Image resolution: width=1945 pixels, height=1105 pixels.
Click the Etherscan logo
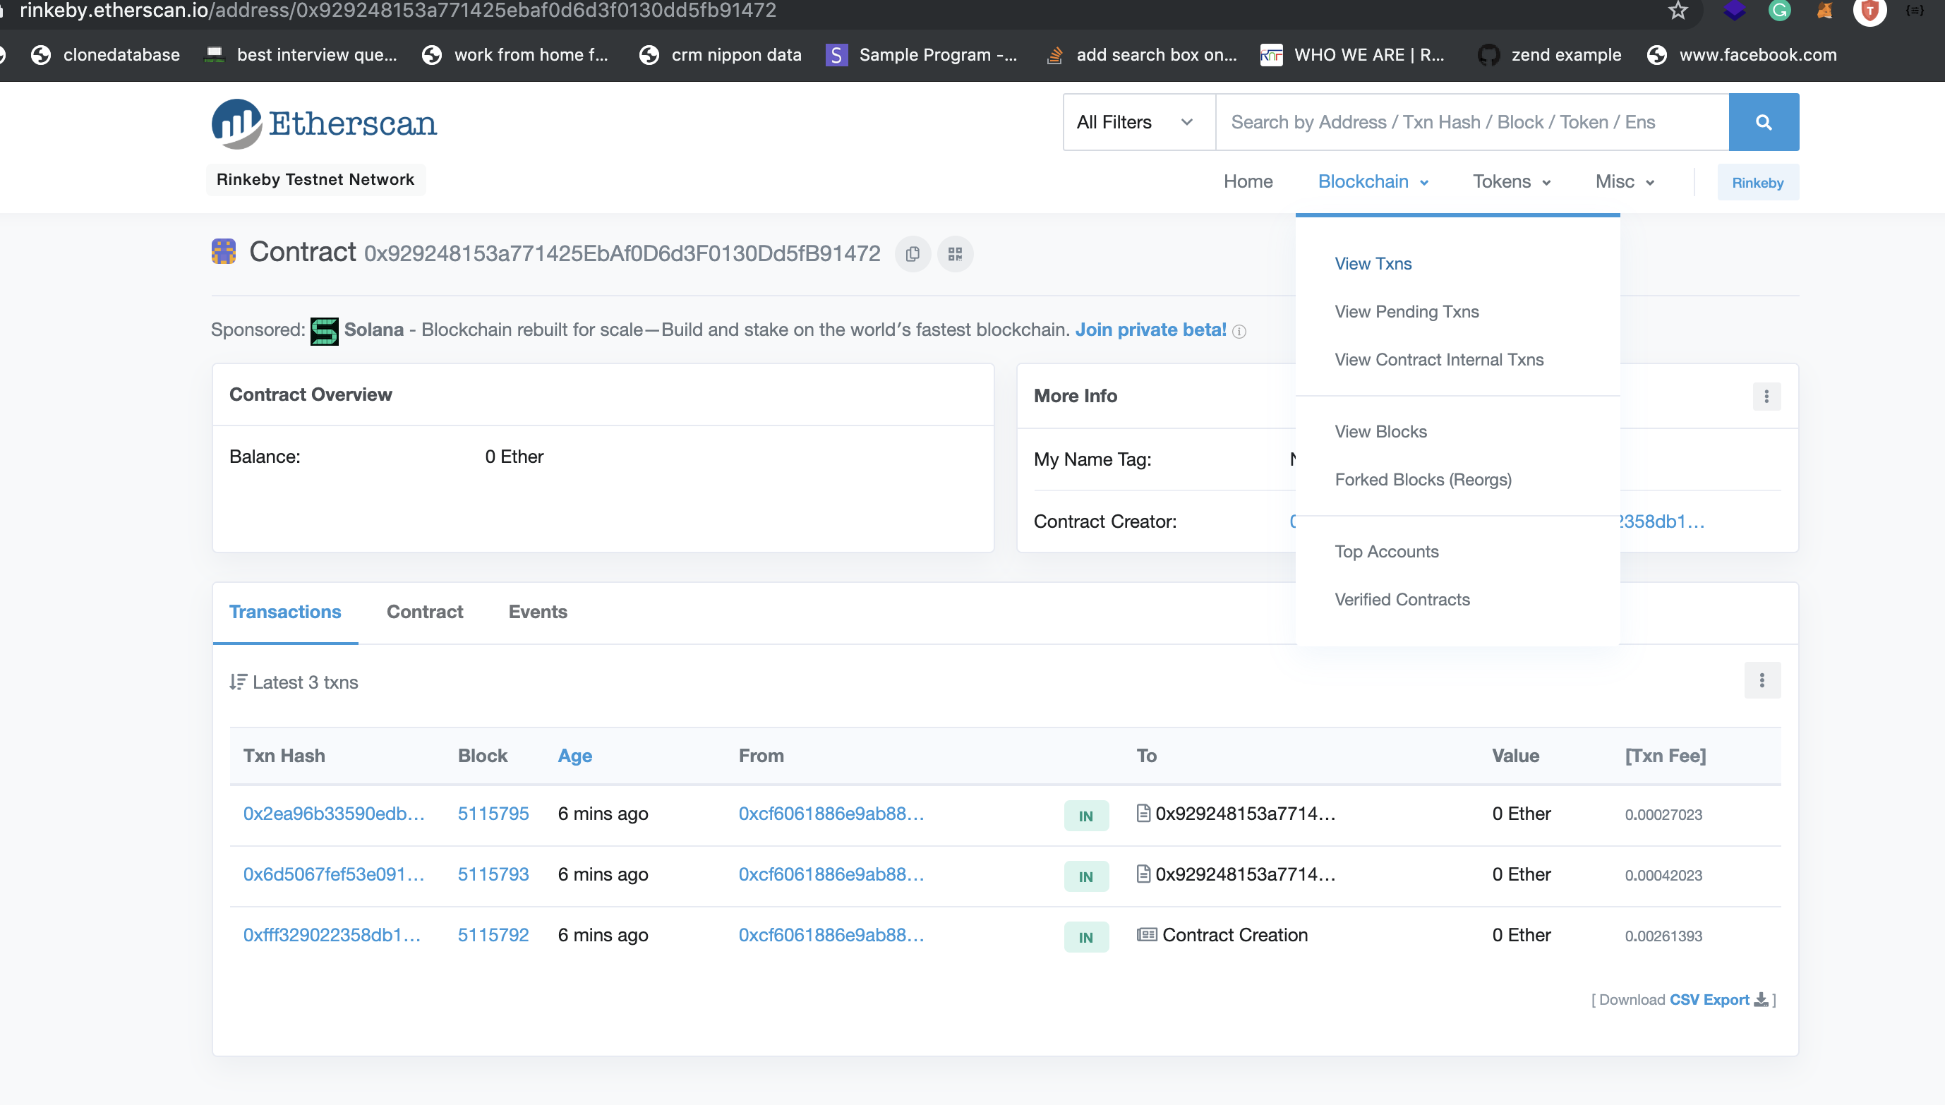point(325,123)
